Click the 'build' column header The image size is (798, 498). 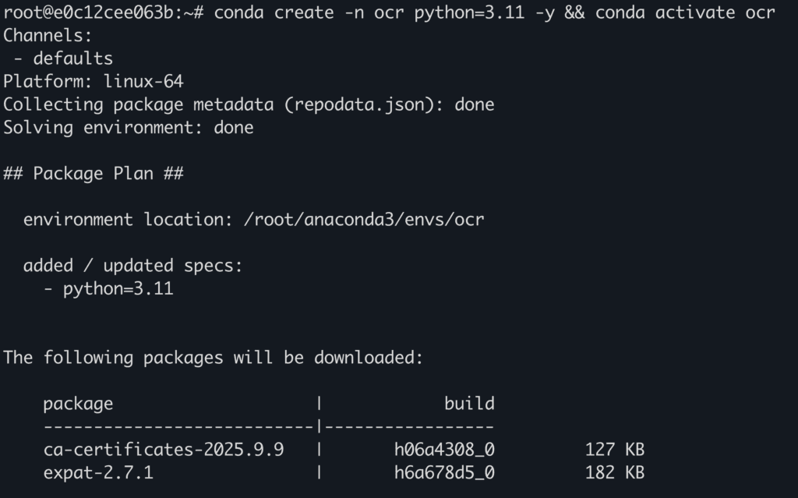pyautogui.click(x=469, y=404)
